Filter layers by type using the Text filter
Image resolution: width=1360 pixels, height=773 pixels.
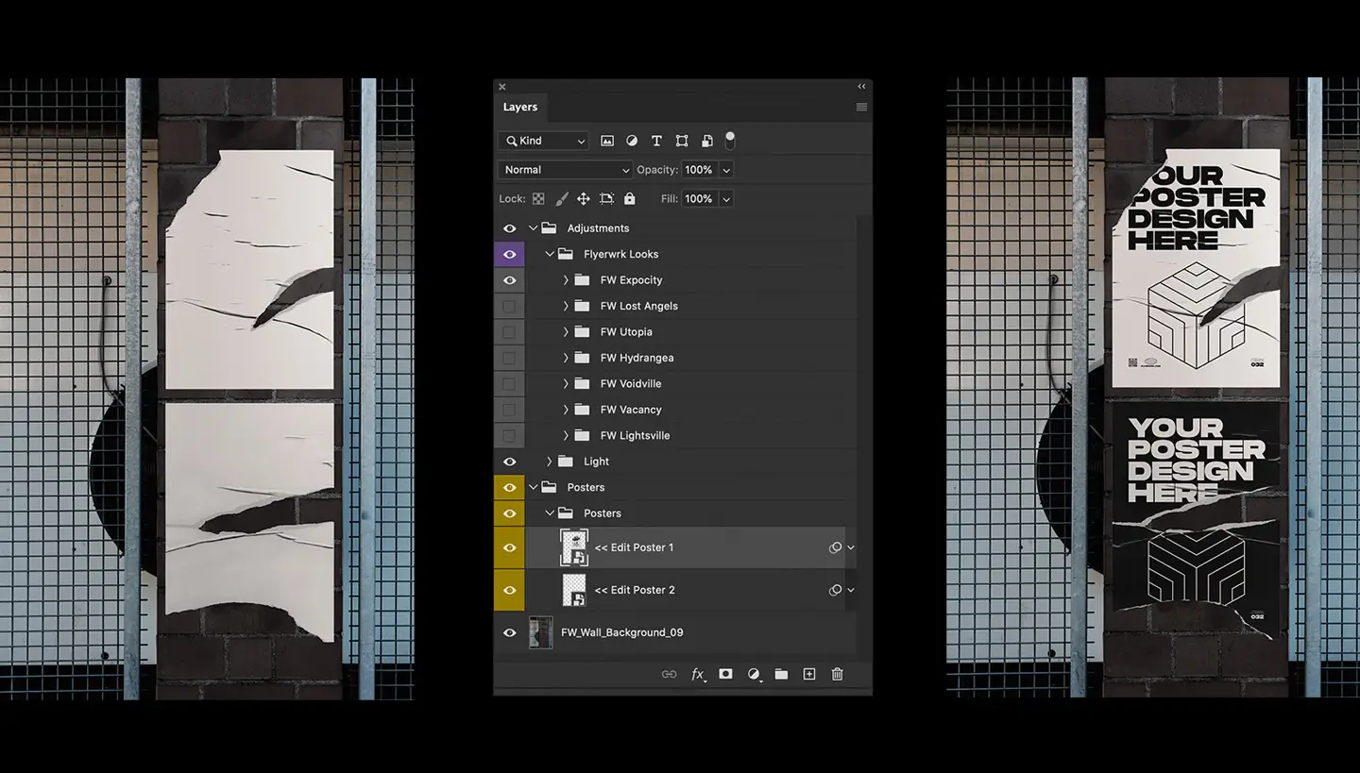coord(656,141)
